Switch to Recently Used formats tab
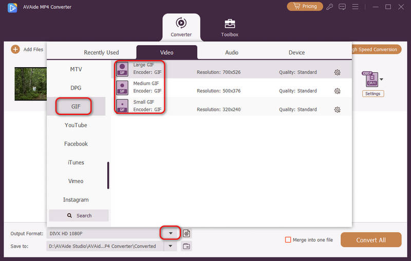 101,53
